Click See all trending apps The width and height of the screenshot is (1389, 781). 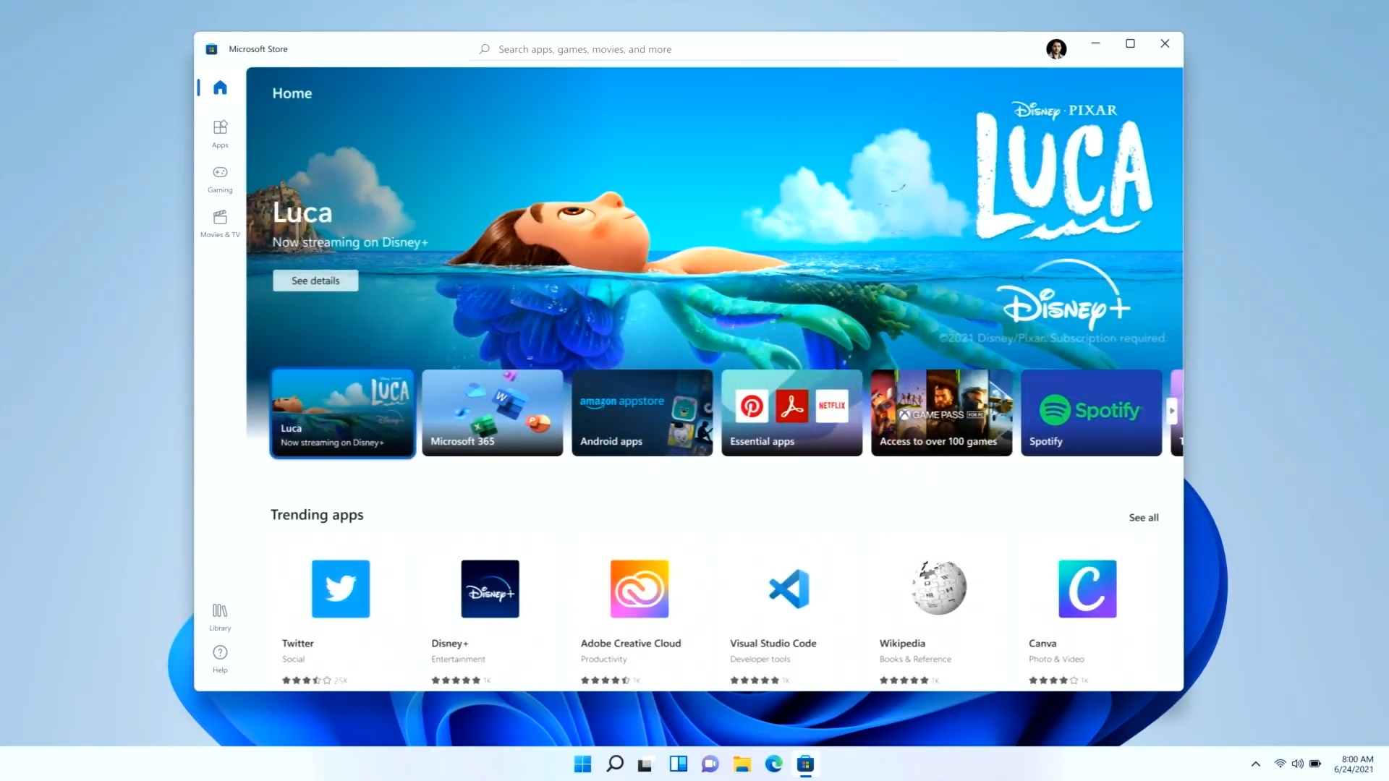coord(1143,518)
